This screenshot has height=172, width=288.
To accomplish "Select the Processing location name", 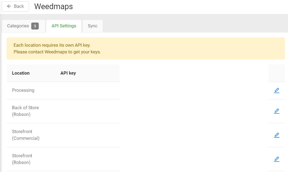I will (23, 90).
